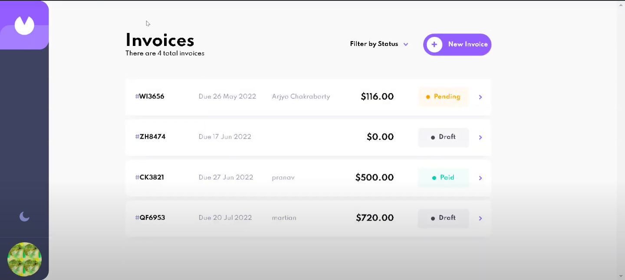
Task: Open the Filter by Status dropdown
Action: tap(374, 44)
